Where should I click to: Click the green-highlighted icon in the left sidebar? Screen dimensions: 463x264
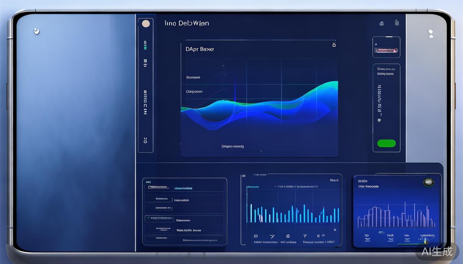click(x=145, y=45)
